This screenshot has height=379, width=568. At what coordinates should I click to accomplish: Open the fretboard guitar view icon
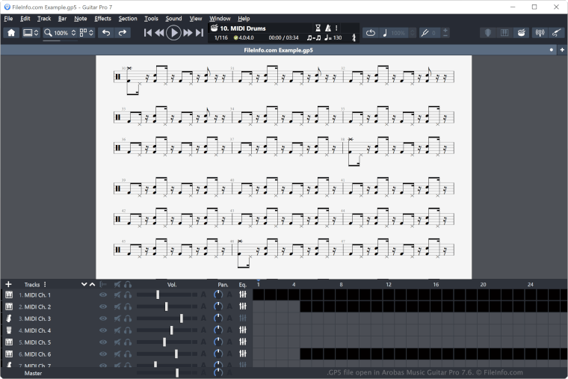pyautogui.click(x=558, y=33)
